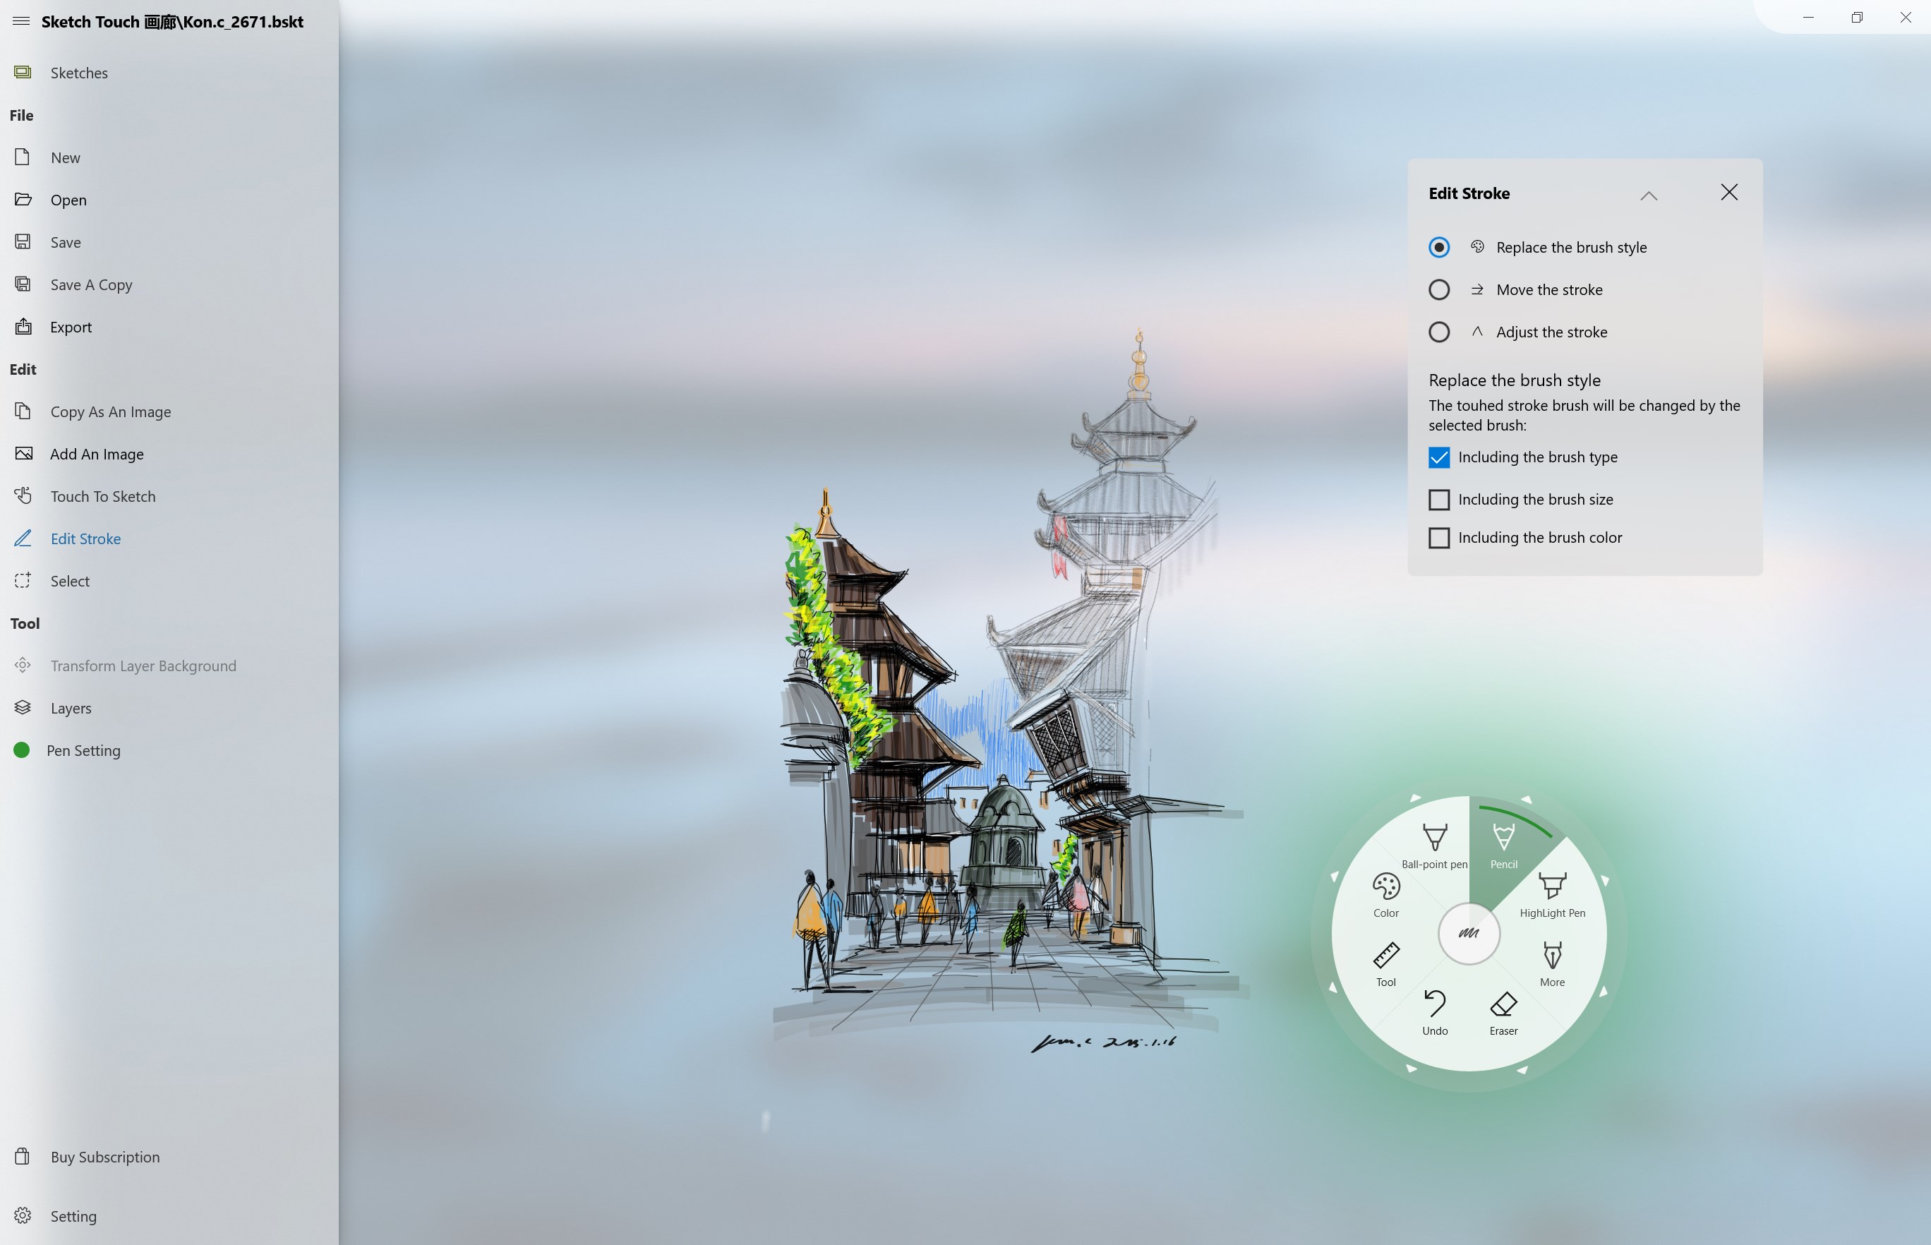1931x1245 pixels.
Task: Expand radial menu with top-right arrow
Action: pyautogui.click(x=1526, y=800)
